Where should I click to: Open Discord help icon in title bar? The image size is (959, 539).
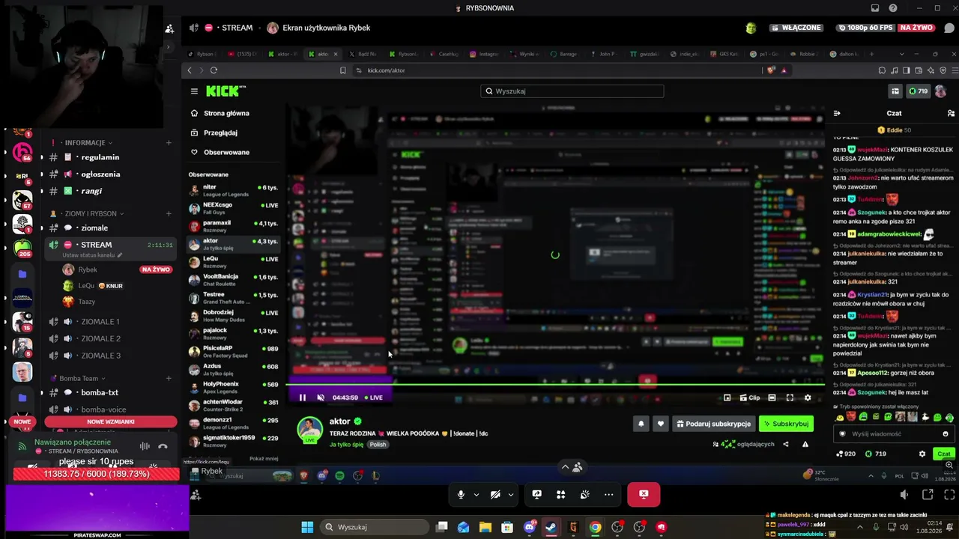[892, 8]
